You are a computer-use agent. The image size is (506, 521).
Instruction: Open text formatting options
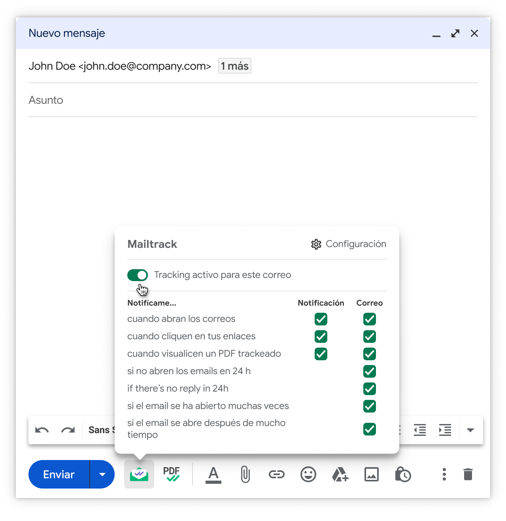tap(213, 474)
